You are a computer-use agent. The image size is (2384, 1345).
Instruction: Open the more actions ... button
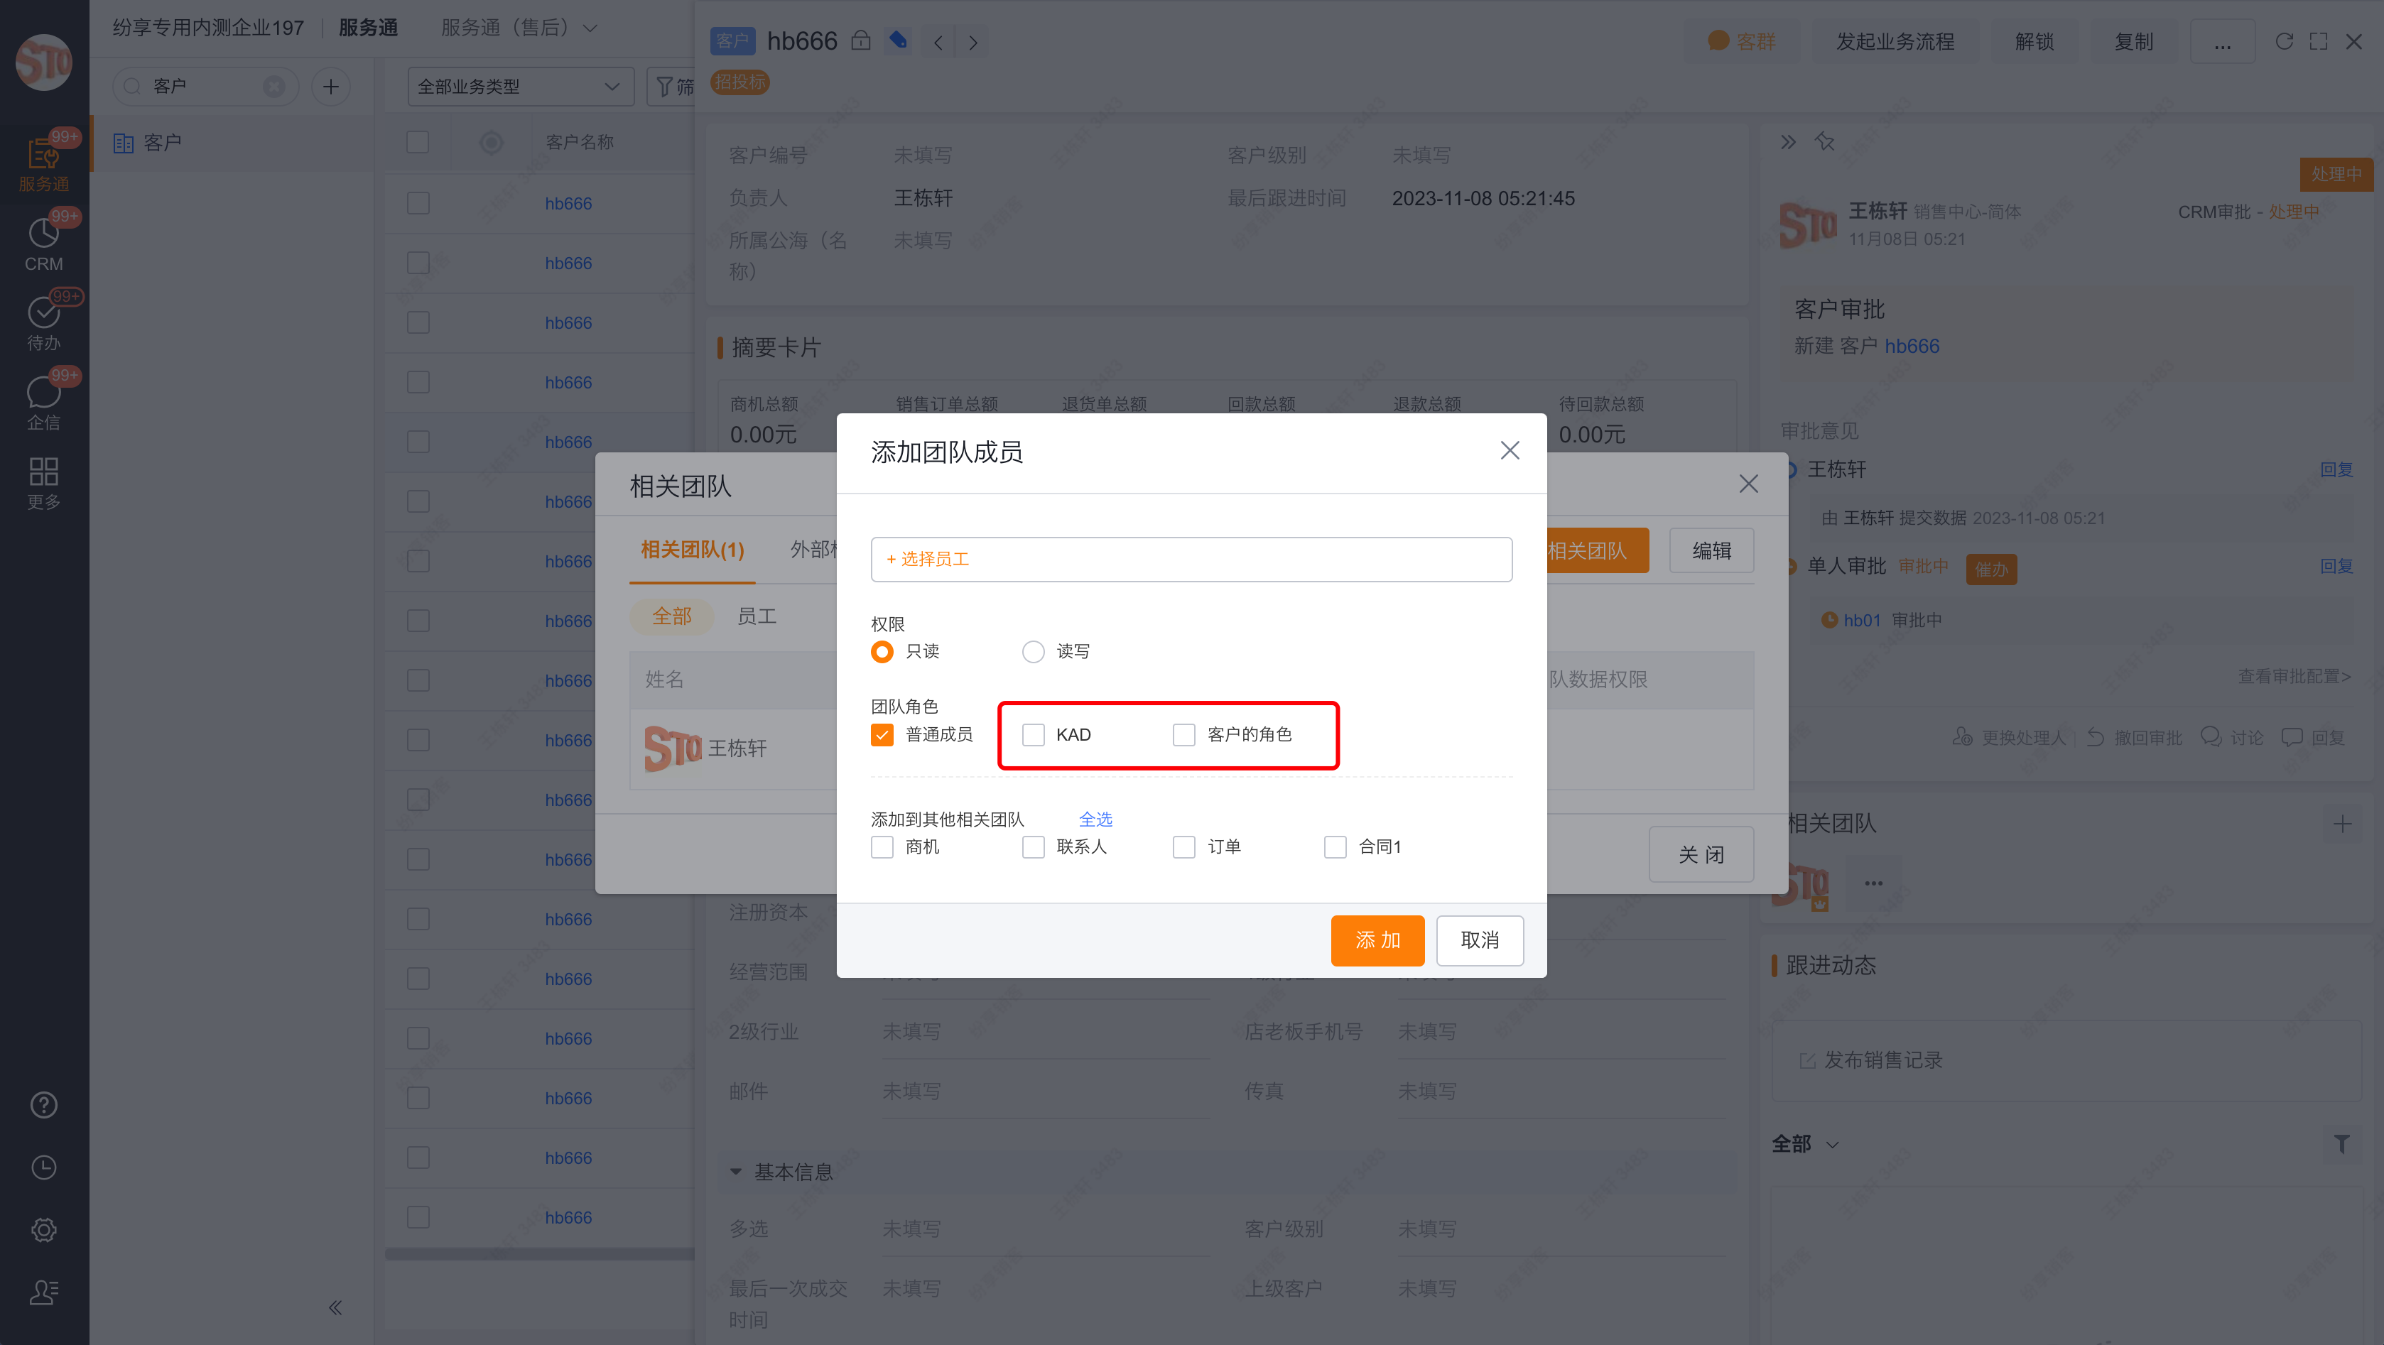point(2222,42)
